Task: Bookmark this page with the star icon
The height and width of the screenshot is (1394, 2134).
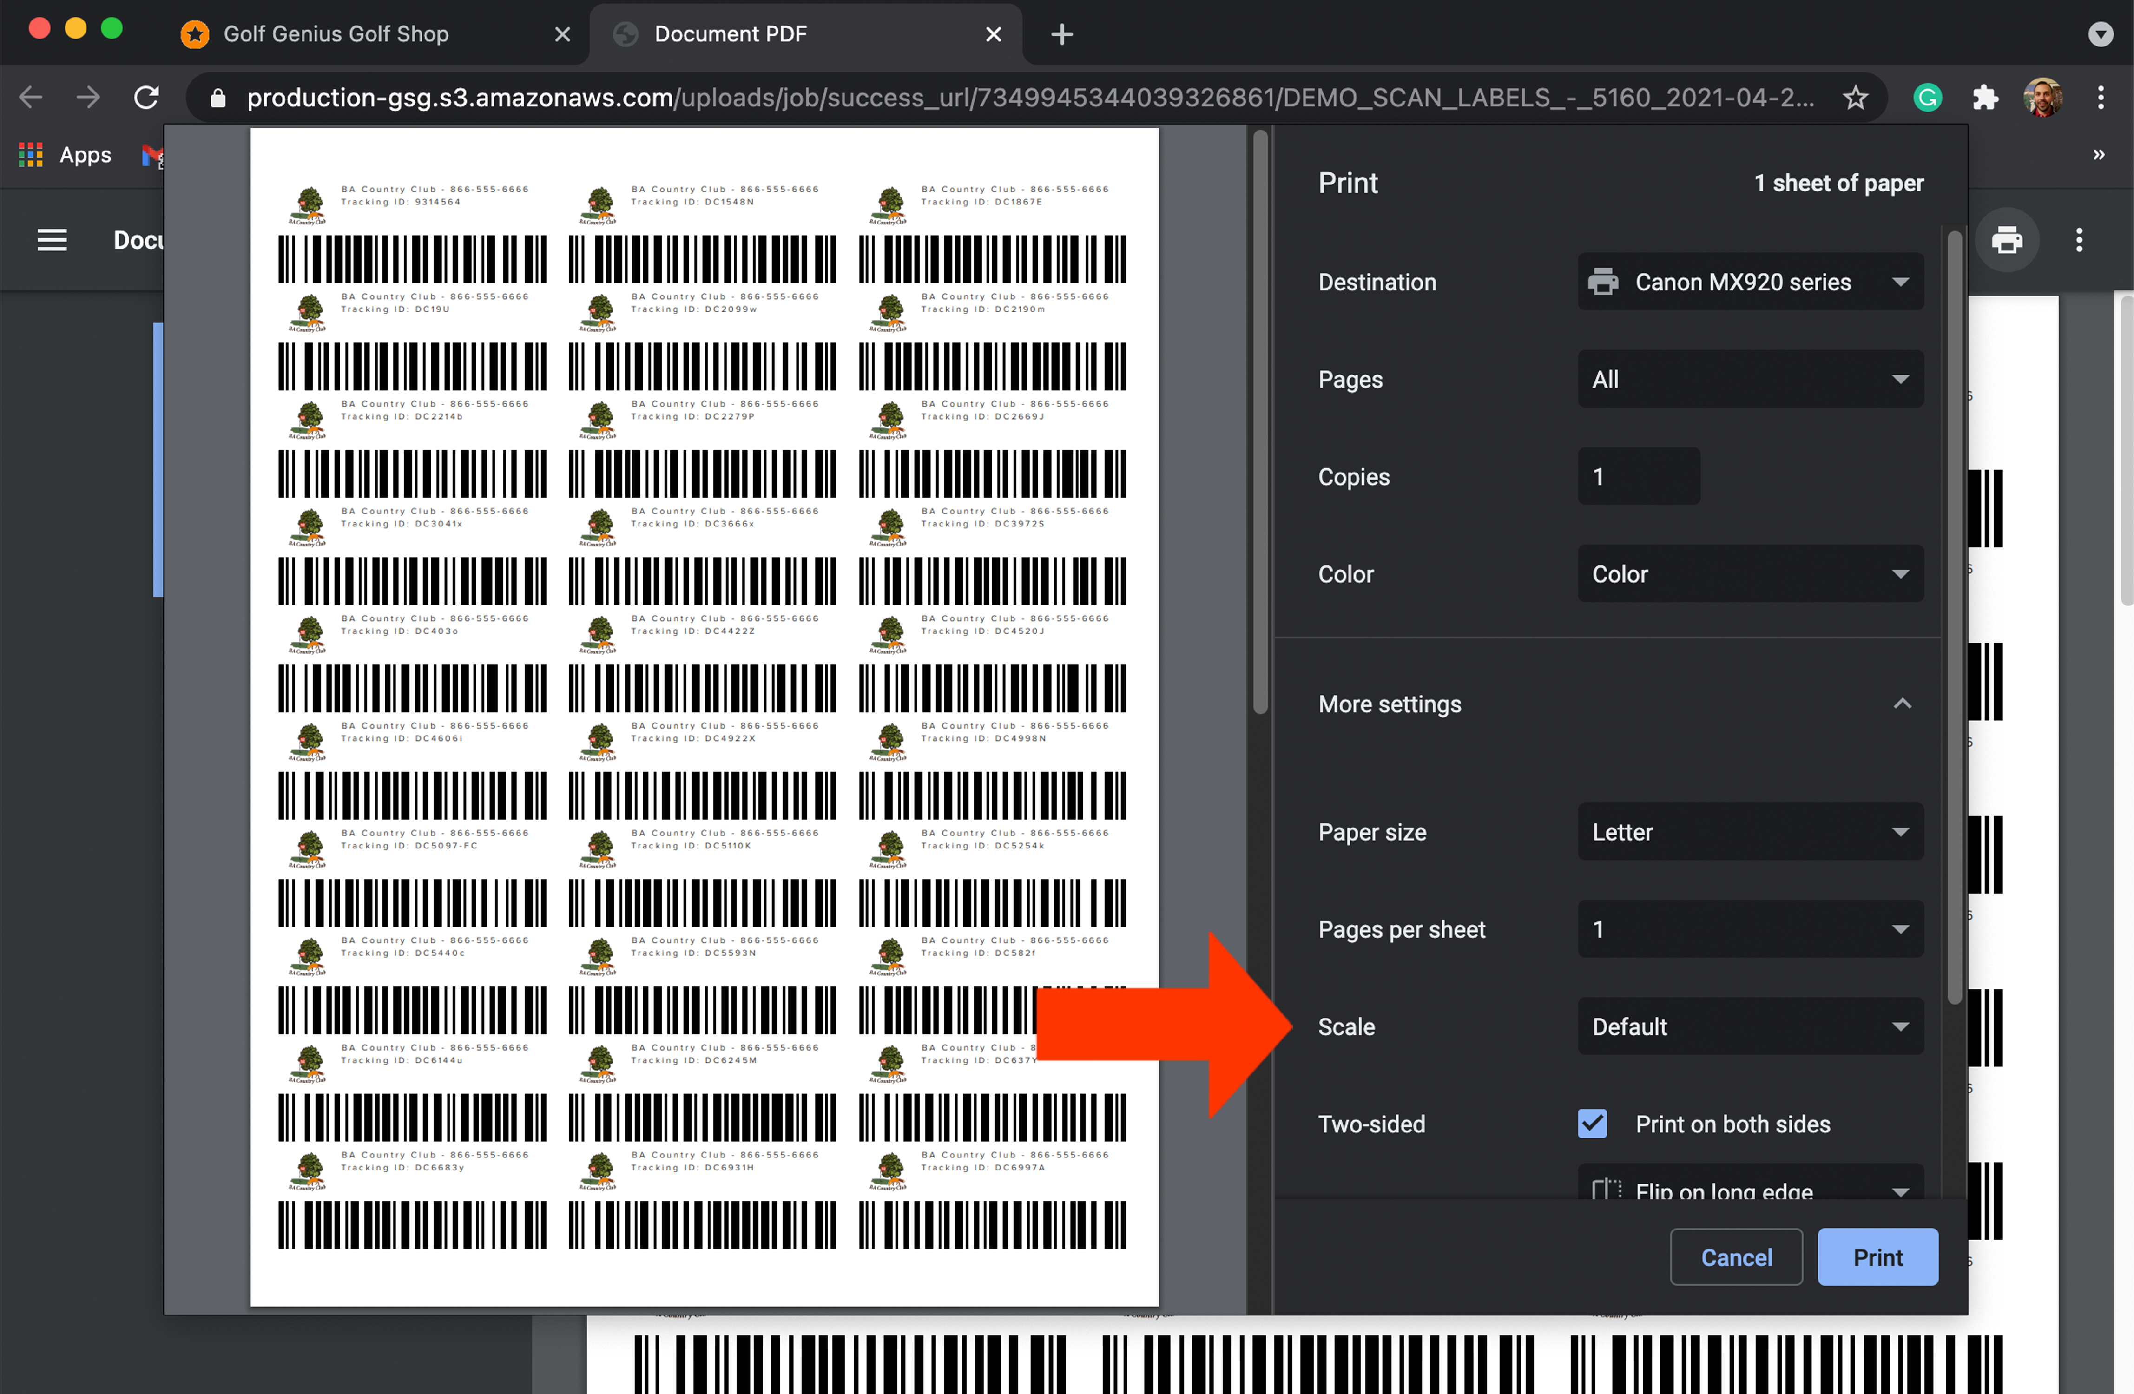Action: point(1855,97)
